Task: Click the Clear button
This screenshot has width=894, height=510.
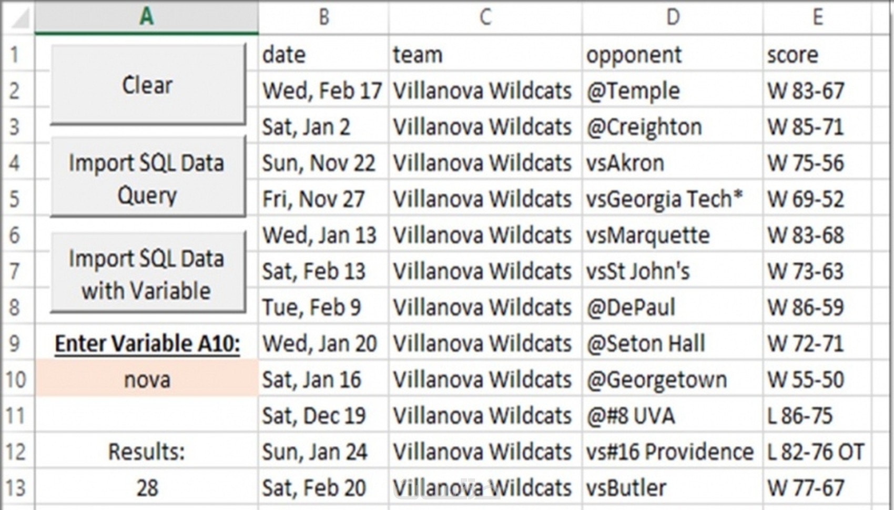Action: [x=148, y=85]
